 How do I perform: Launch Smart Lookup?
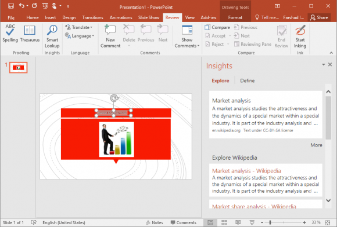[52, 36]
